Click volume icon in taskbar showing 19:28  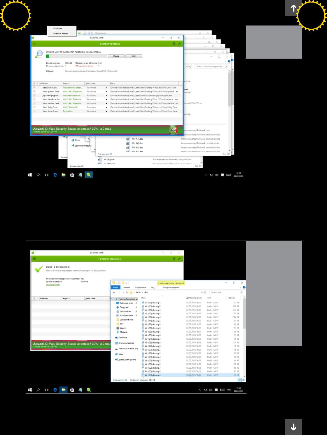217,175
